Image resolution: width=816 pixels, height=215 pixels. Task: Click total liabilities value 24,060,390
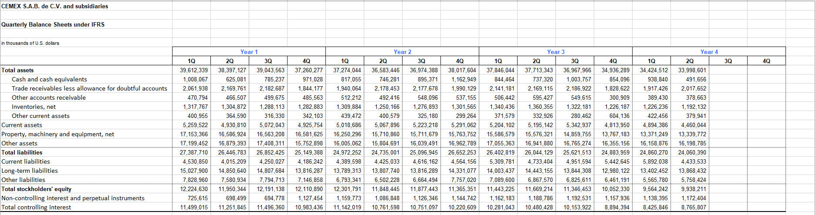(x=692, y=152)
